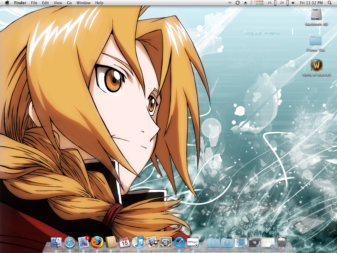Open the Apple menu

pyautogui.click(x=7, y=3)
